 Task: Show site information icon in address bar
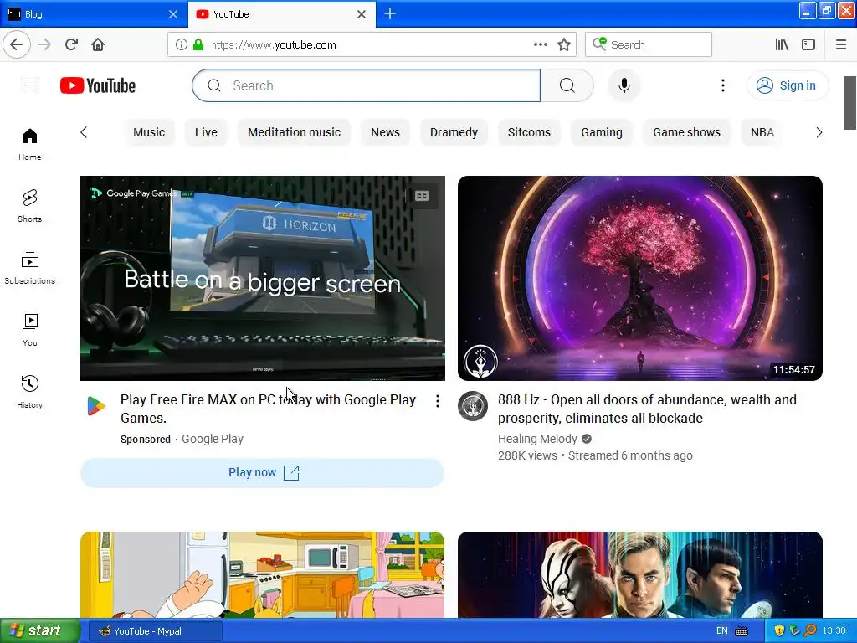coord(181,44)
